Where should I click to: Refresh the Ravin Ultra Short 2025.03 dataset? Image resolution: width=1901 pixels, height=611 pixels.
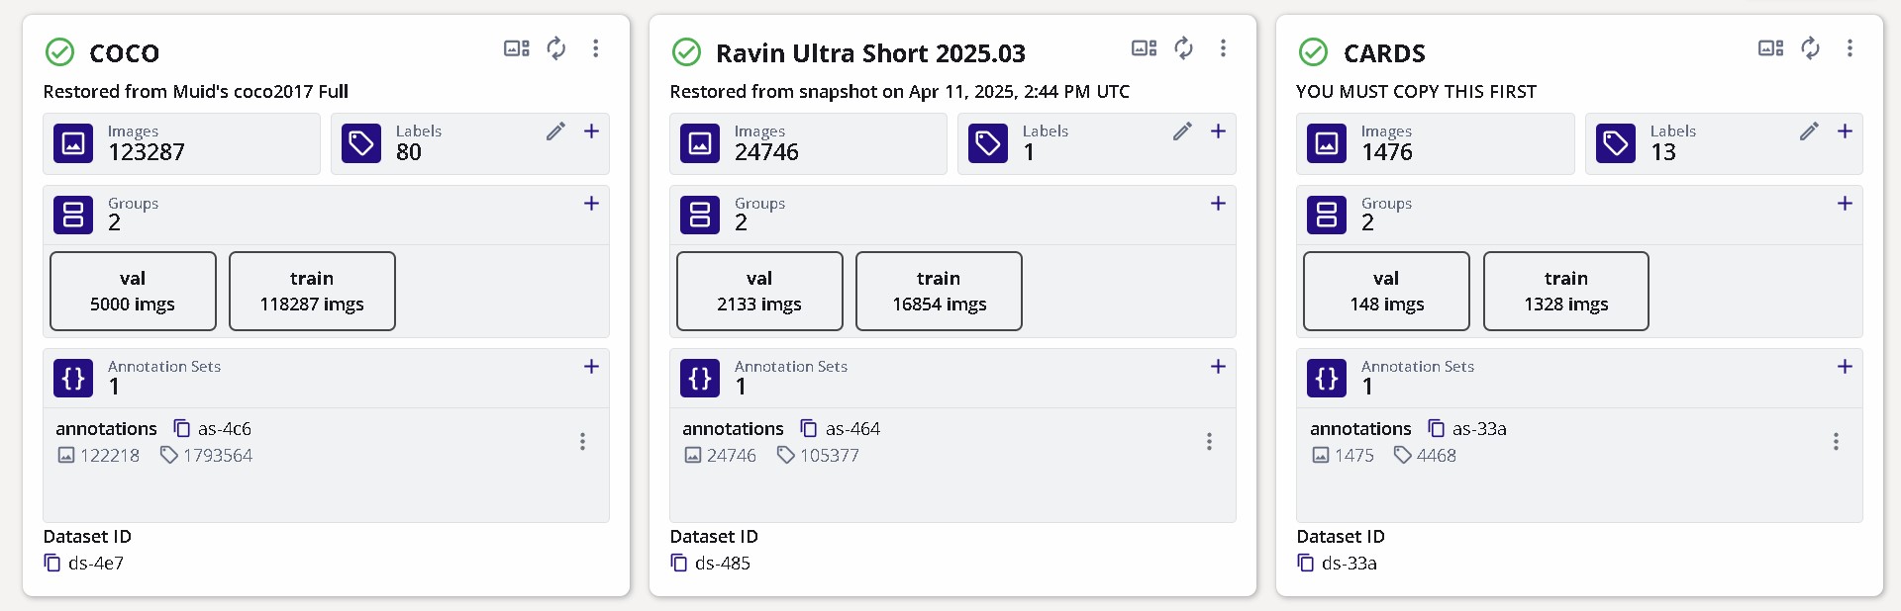1183,47
